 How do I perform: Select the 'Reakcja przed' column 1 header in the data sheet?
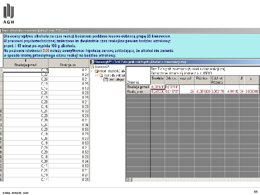(x=26, y=63)
